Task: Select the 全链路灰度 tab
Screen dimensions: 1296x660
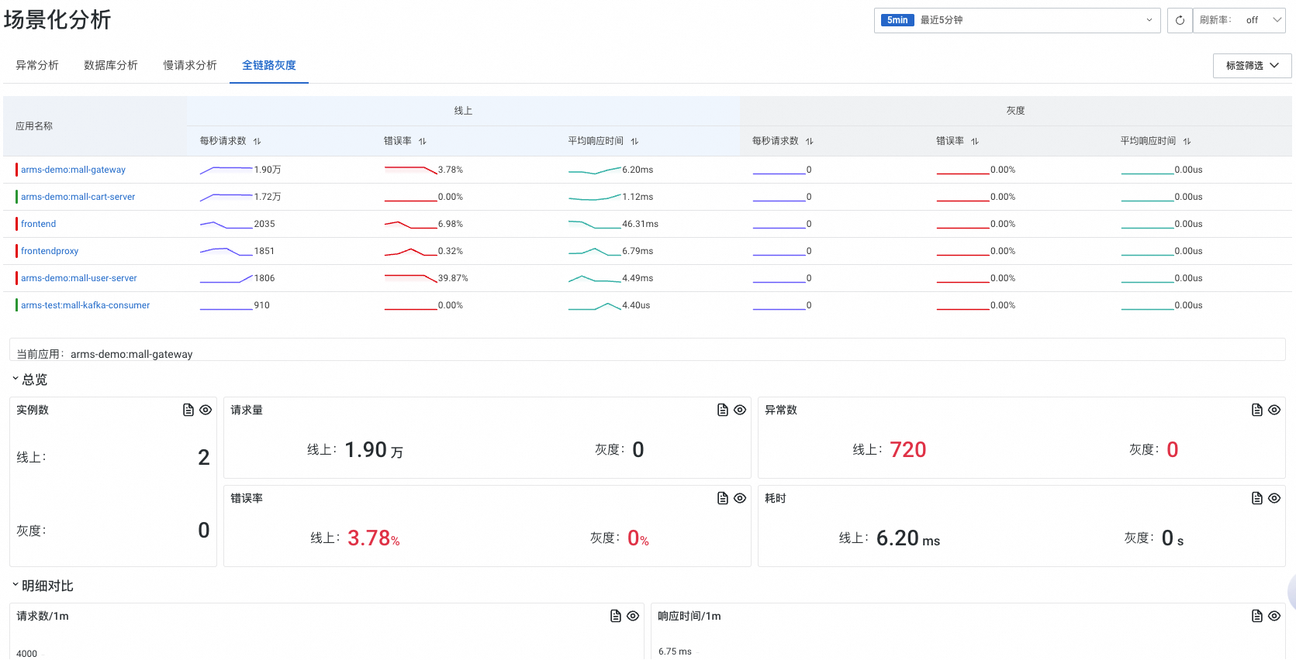Action: click(269, 65)
